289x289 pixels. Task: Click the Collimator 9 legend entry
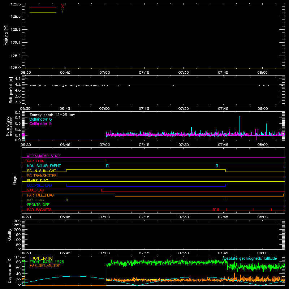click(x=40, y=124)
